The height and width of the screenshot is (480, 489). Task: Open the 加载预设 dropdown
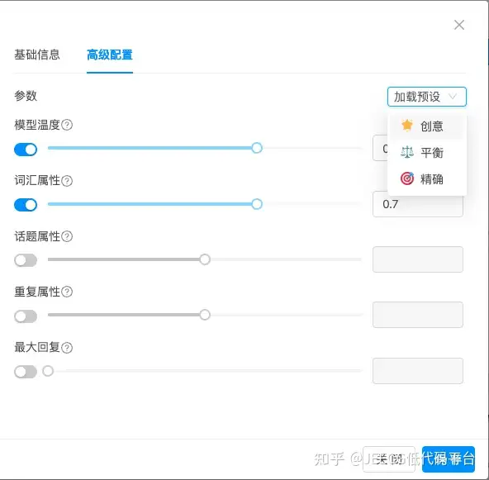pyautogui.click(x=426, y=97)
